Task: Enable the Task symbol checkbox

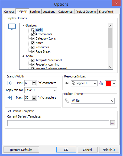Action: (33, 30)
